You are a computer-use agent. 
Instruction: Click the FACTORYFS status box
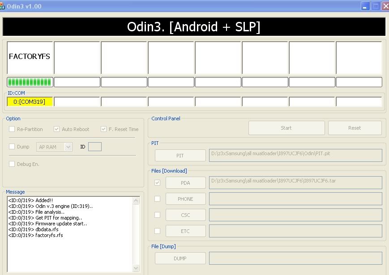[30, 58]
